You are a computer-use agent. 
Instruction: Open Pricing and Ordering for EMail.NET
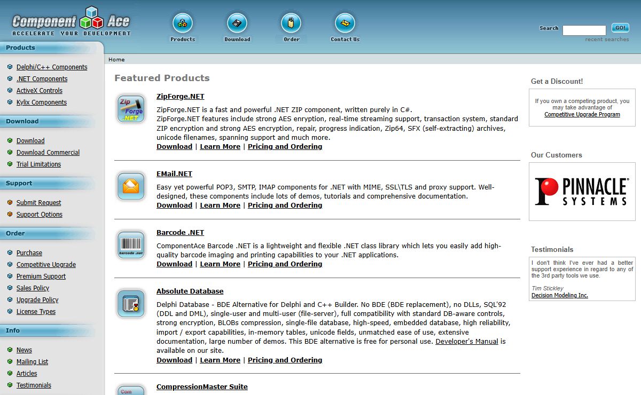click(285, 206)
